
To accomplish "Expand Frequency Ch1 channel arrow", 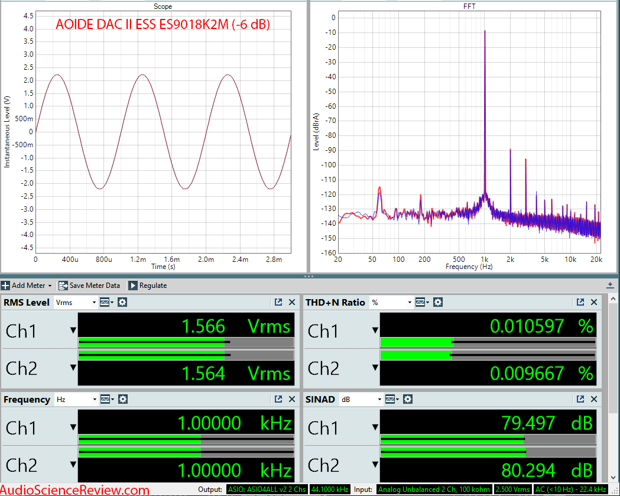I will (73, 427).
